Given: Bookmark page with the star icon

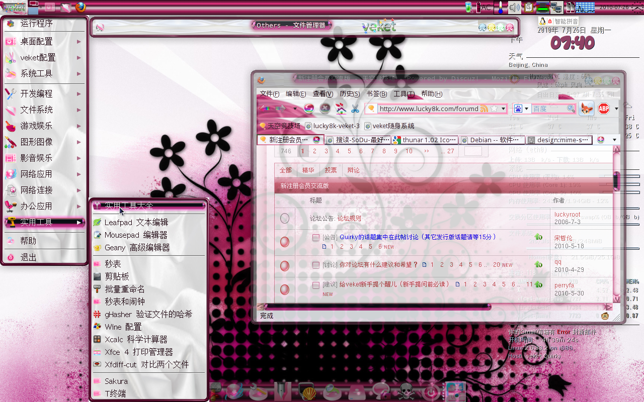Looking at the screenshot, I should pos(494,109).
